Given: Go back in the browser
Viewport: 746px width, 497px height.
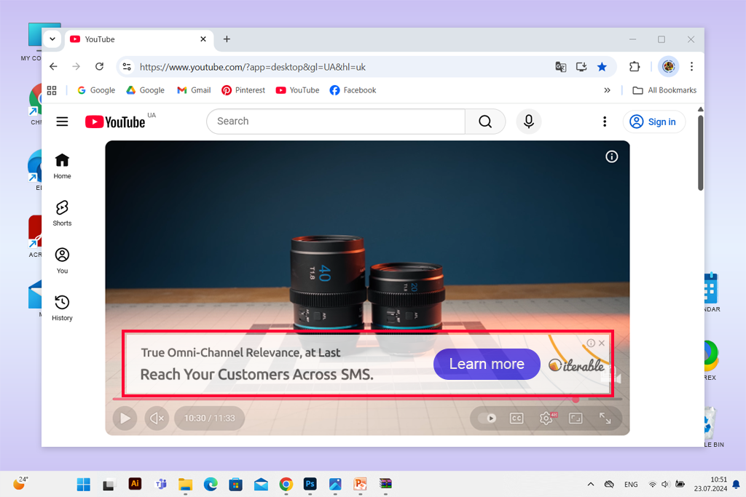Looking at the screenshot, I should 53,66.
